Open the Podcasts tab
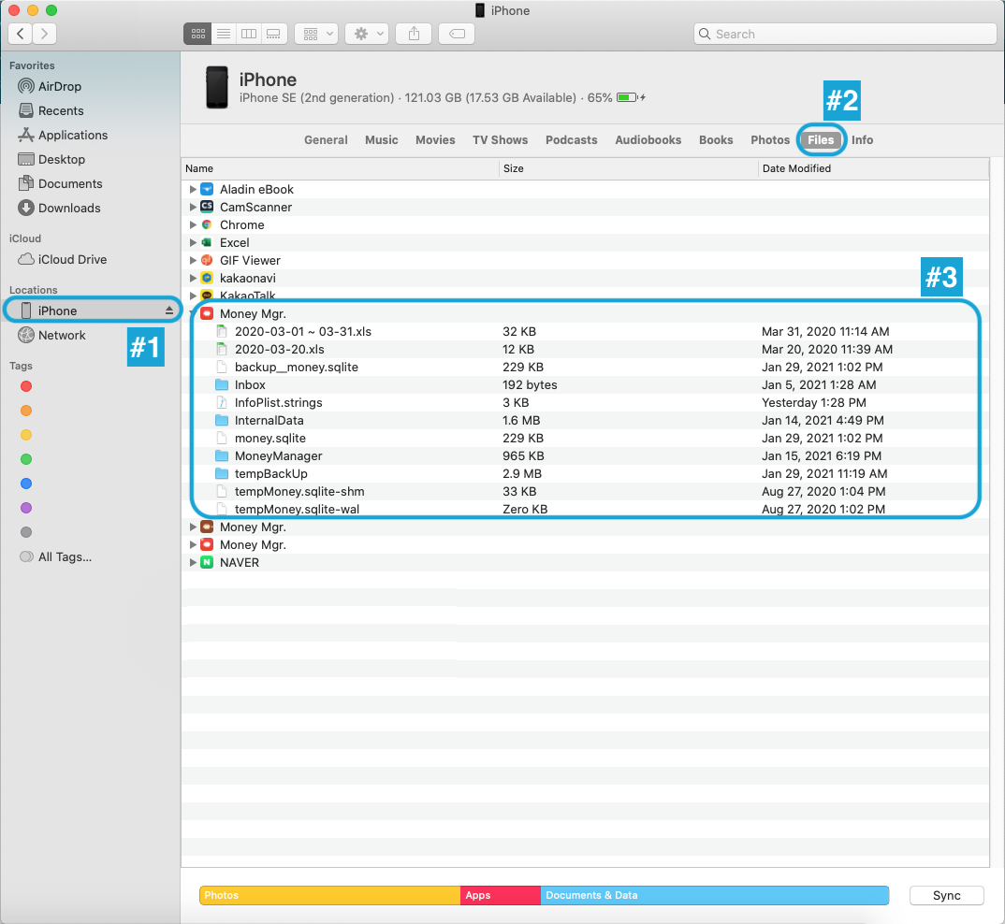 (571, 139)
